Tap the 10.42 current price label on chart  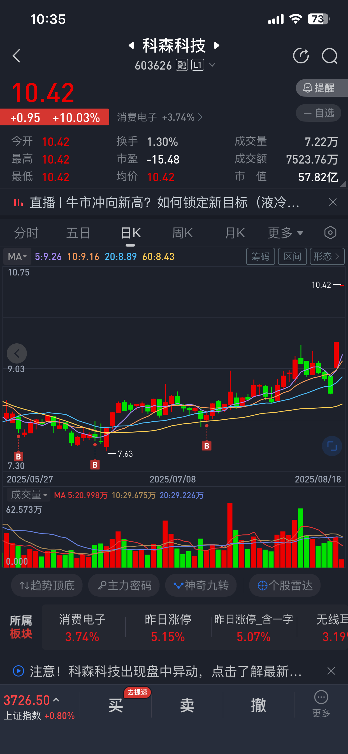[321, 285]
